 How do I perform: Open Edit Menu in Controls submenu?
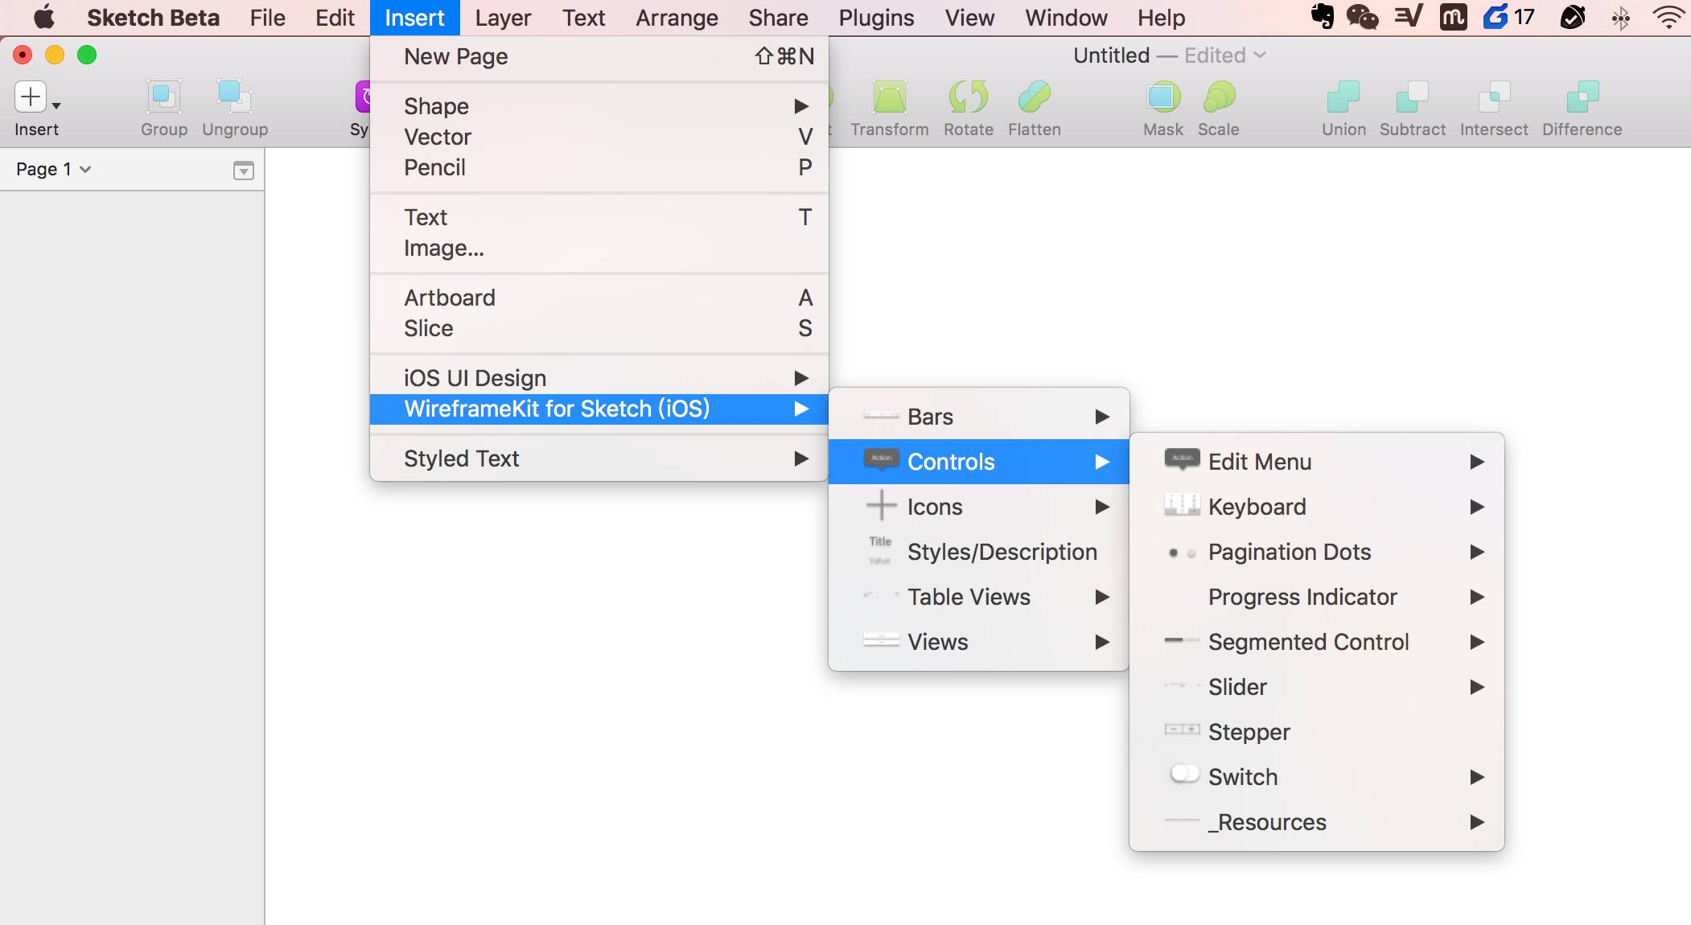(x=1317, y=462)
